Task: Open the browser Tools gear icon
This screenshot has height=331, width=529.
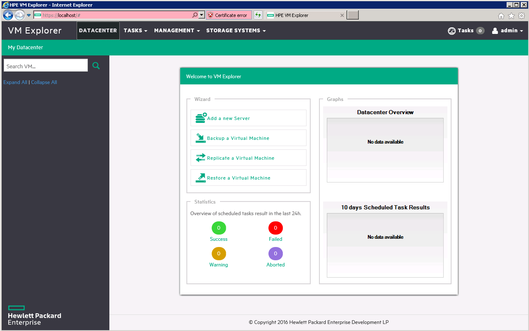Action: (522, 16)
